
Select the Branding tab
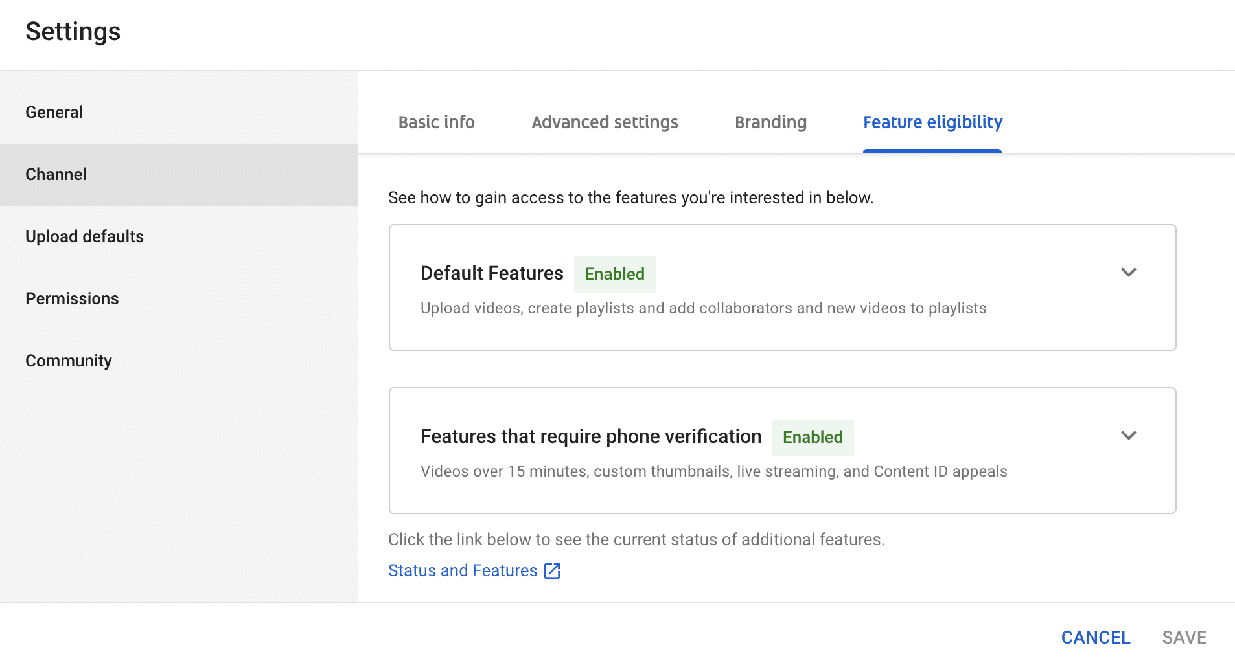click(770, 122)
